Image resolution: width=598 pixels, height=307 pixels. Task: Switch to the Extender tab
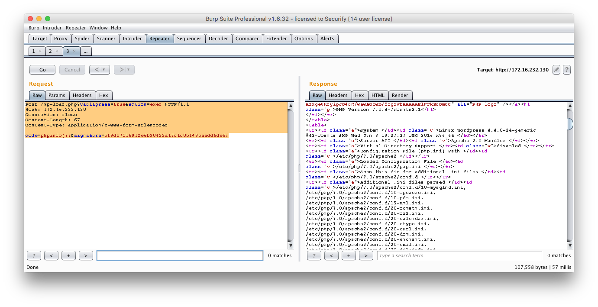click(277, 39)
